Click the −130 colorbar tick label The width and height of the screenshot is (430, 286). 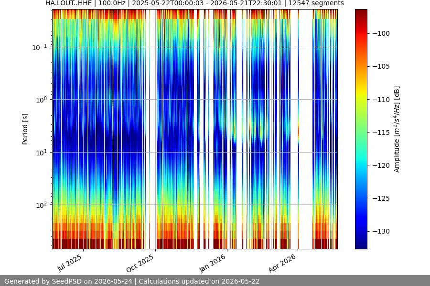coord(381,231)
